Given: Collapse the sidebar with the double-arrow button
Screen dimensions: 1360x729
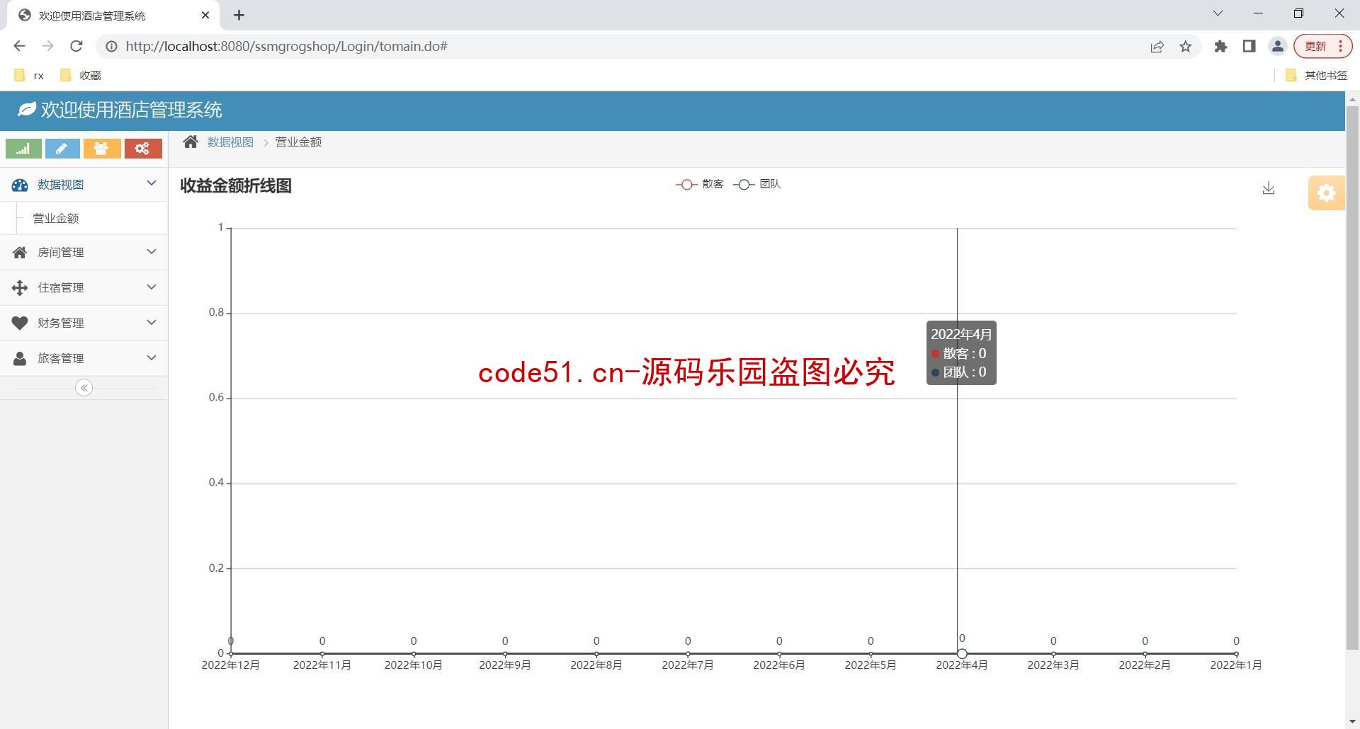Looking at the screenshot, I should click(84, 388).
